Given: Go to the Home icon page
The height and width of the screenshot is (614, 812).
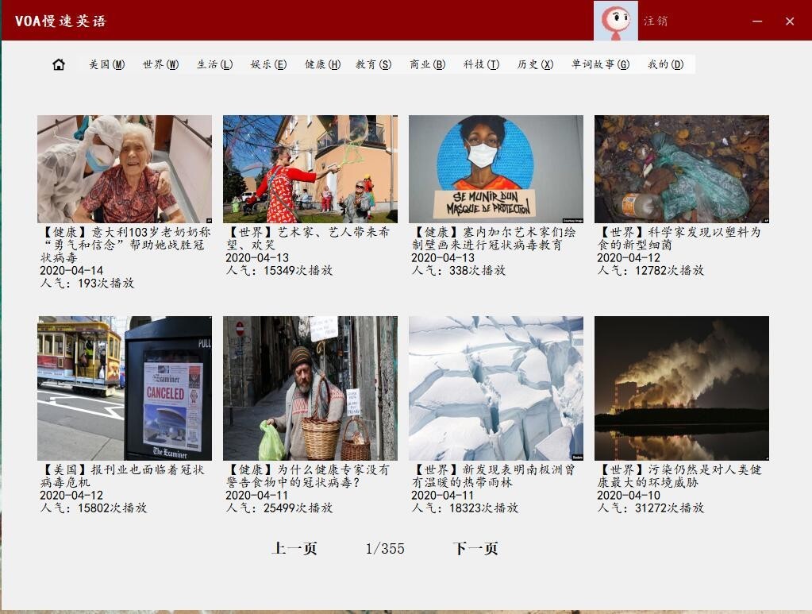Looking at the screenshot, I should 59,64.
